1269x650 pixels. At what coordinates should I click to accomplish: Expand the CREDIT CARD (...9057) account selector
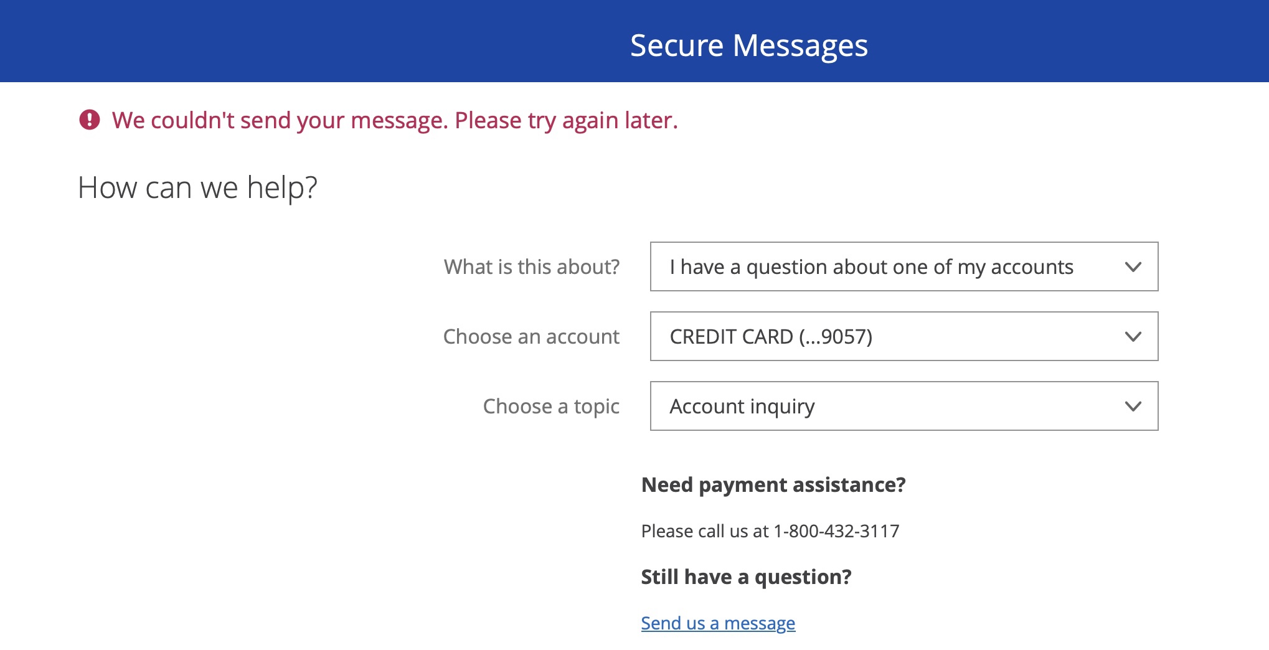coord(872,337)
